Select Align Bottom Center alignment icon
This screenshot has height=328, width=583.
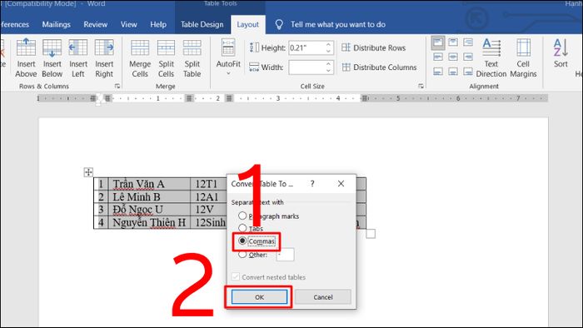(453, 71)
